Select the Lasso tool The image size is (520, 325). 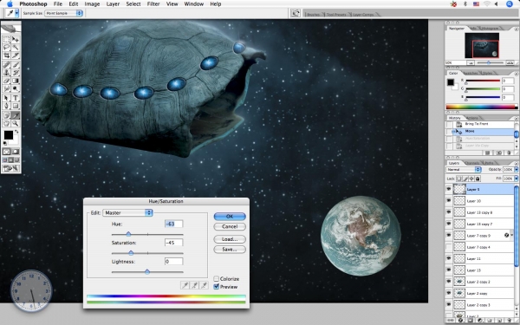[x=6, y=48]
